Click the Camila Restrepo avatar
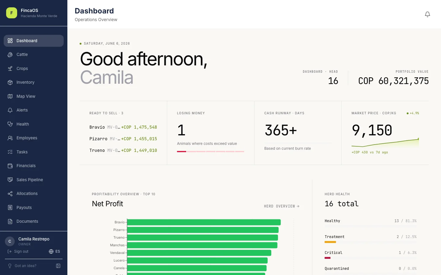The height and width of the screenshot is (275, 441). (10, 241)
